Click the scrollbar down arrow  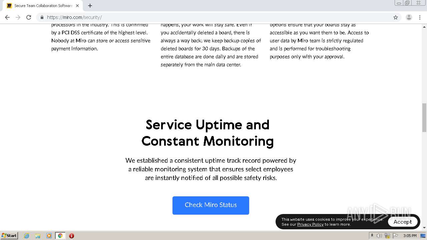[x=424, y=228]
